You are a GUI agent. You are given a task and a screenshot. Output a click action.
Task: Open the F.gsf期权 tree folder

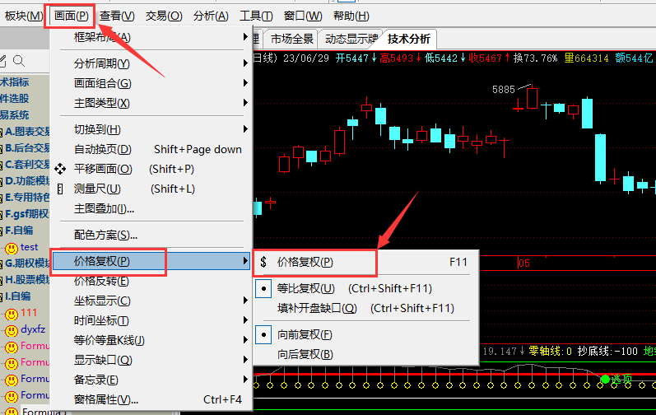tap(27, 214)
